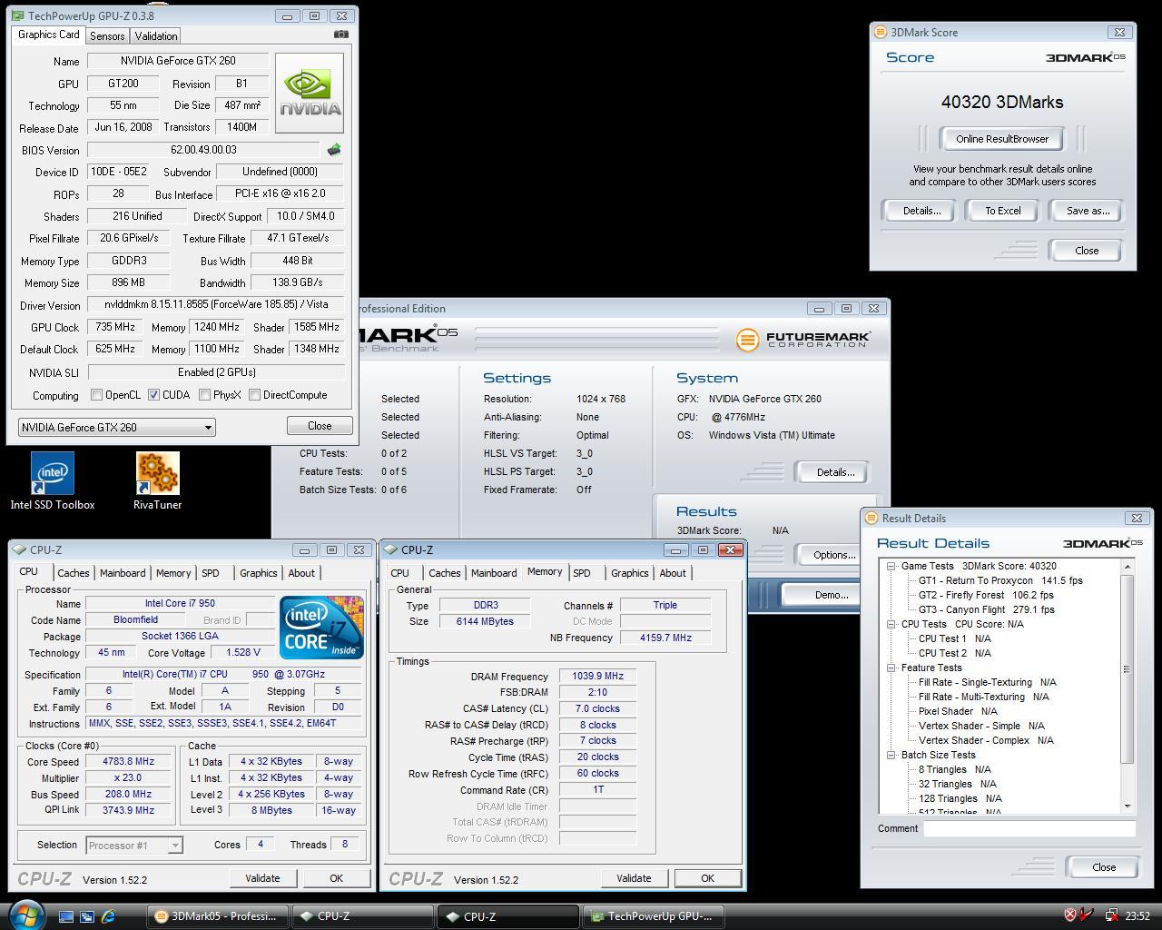Click the Close button in GPU-Z
The width and height of the screenshot is (1162, 930).
pyautogui.click(x=320, y=426)
